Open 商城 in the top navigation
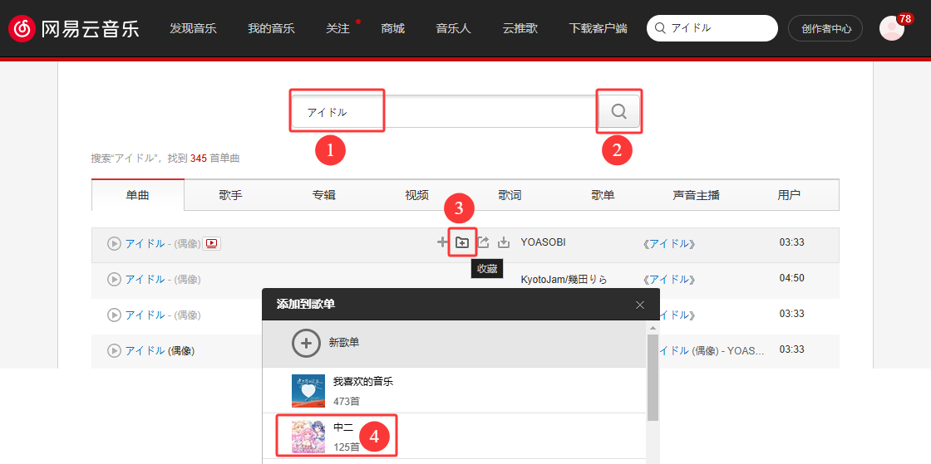The height and width of the screenshot is (464, 931). click(393, 28)
